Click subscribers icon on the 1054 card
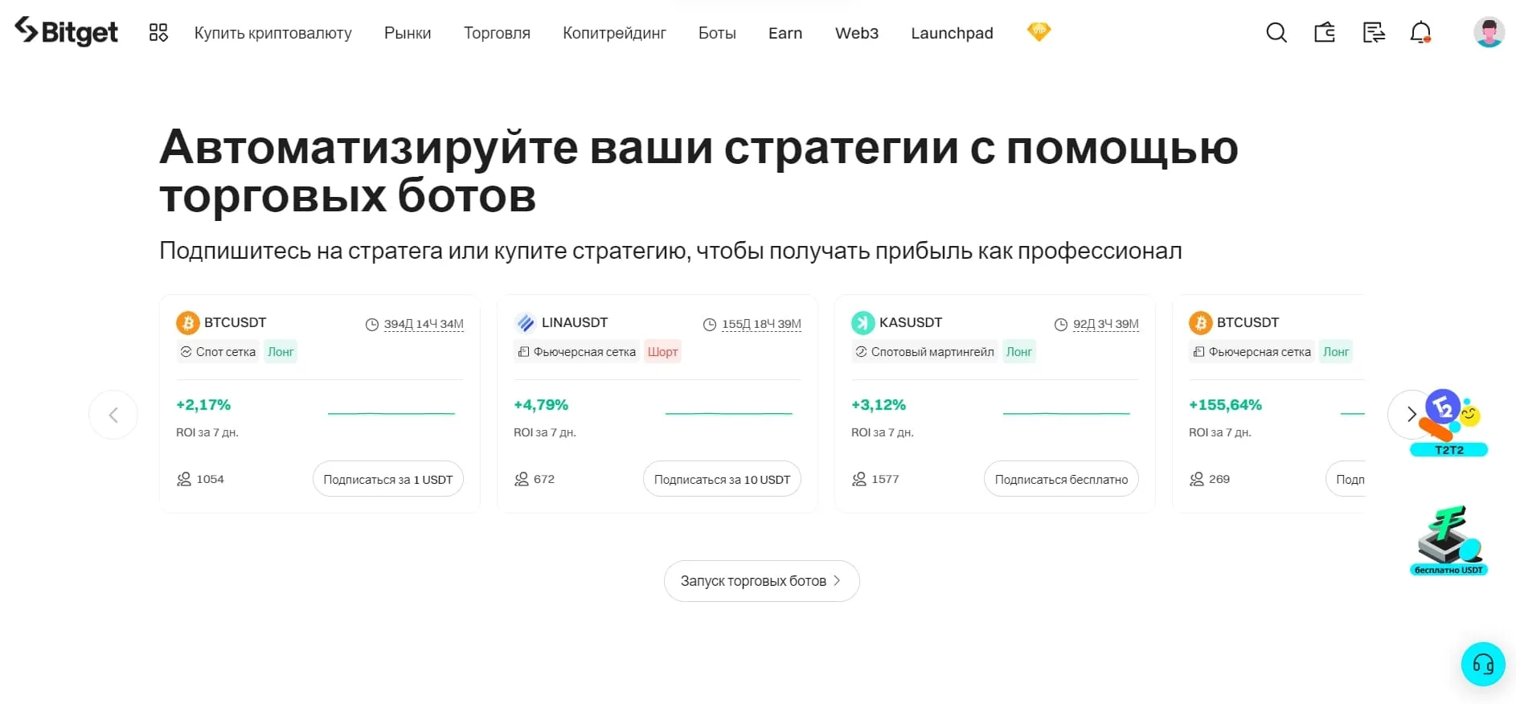 [x=184, y=479]
